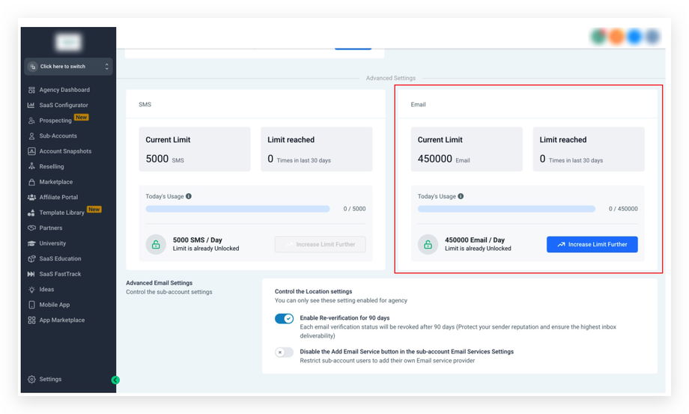The width and height of the screenshot is (689, 414).
Task: Click the SaaS Configurator chart icon
Action: point(31,106)
